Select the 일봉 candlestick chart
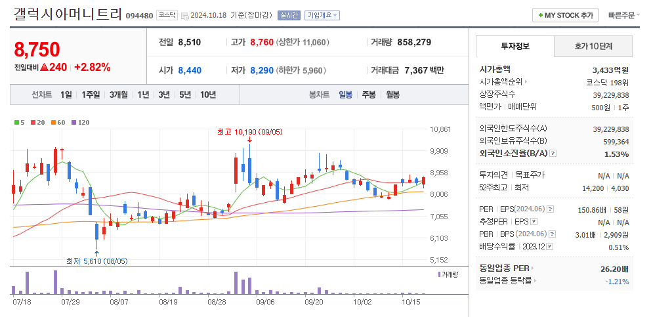 click(x=345, y=95)
